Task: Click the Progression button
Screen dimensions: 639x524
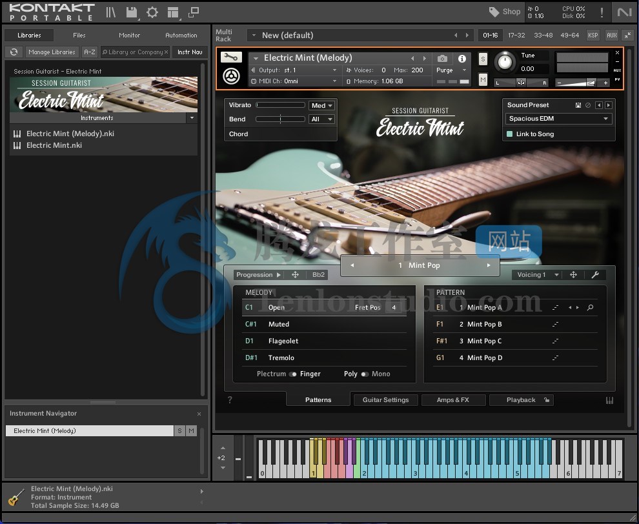Action: click(258, 275)
